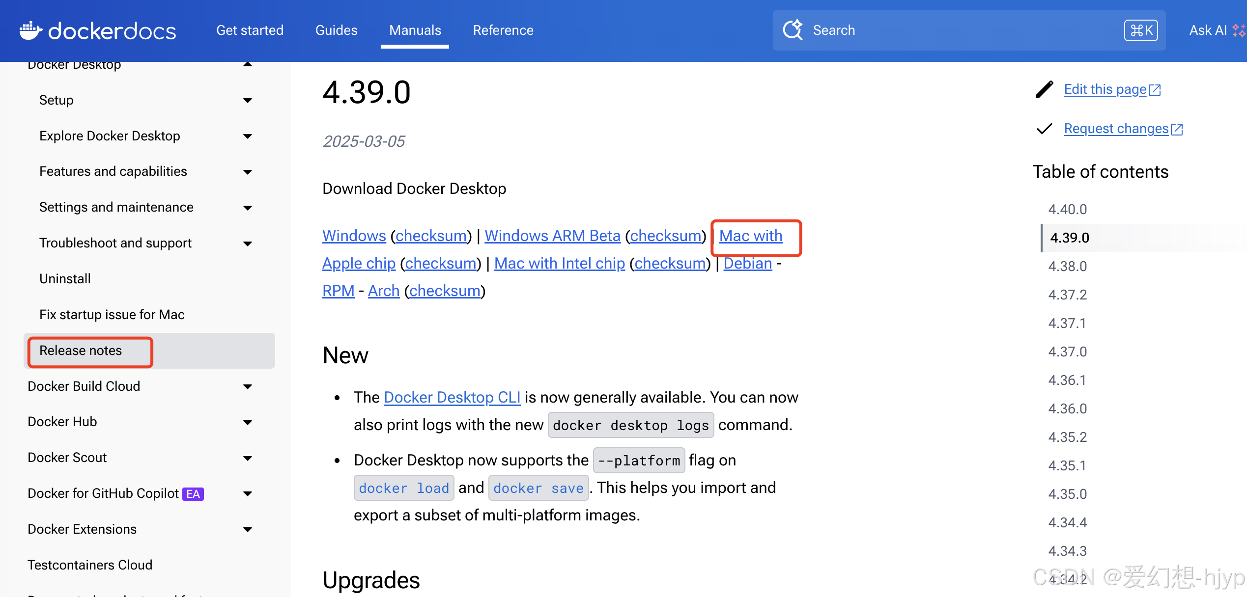This screenshot has height=597, width=1247.
Task: Click the external-link icon after Edit this page
Action: coord(1155,90)
